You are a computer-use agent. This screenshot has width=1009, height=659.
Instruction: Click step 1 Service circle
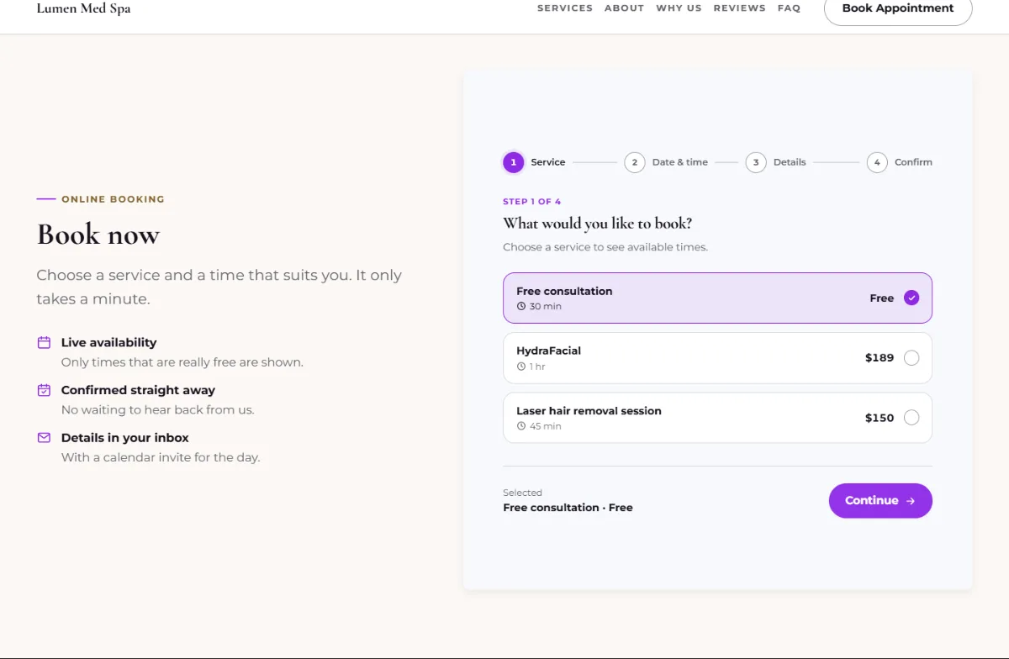514,162
